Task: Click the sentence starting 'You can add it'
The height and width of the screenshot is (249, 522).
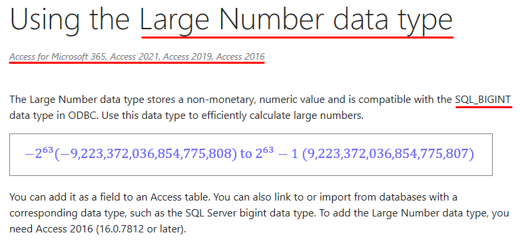Action: 109,197
